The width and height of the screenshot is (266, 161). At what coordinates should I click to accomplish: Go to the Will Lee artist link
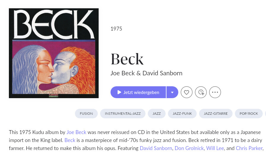point(215,148)
